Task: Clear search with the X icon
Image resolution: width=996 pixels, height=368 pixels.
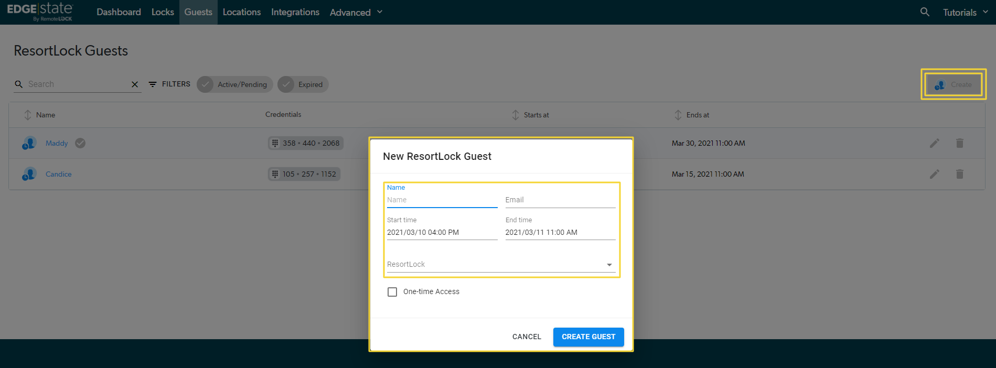Action: (x=135, y=84)
